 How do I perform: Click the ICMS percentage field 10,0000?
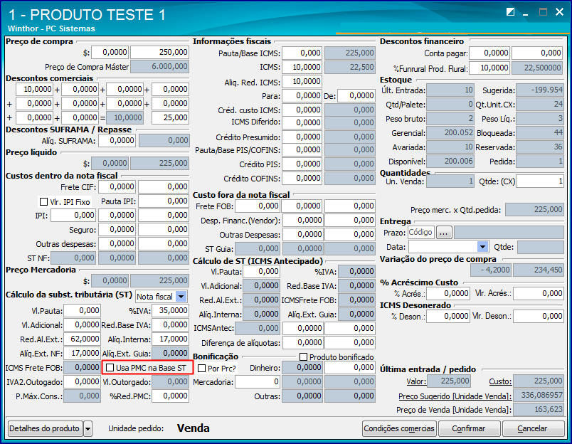pos(302,67)
